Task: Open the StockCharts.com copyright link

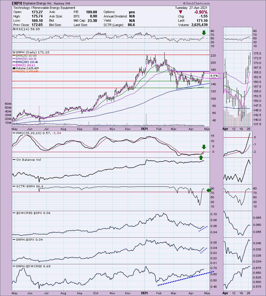Action: click(196, 3)
